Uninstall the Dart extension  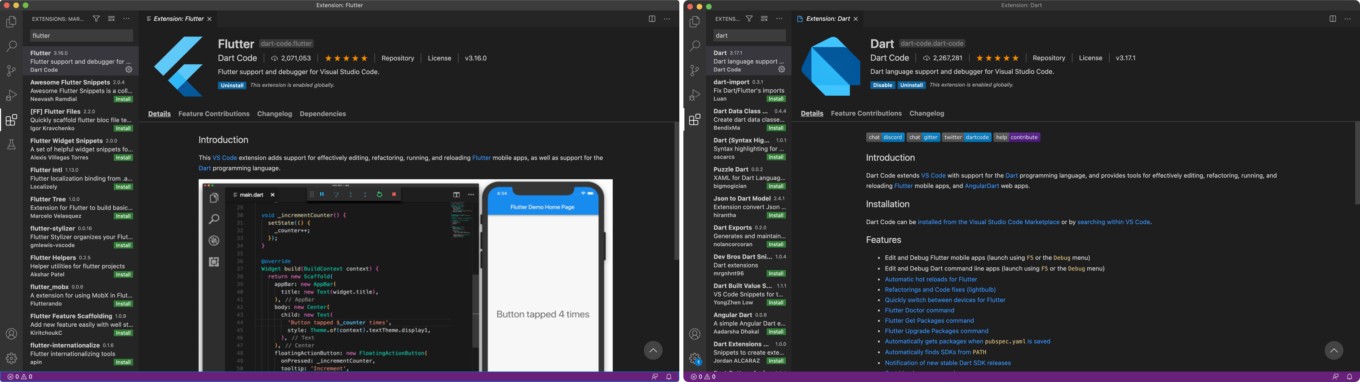coord(911,84)
